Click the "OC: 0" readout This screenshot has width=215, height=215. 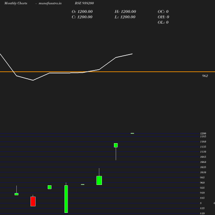click(x=163, y=12)
